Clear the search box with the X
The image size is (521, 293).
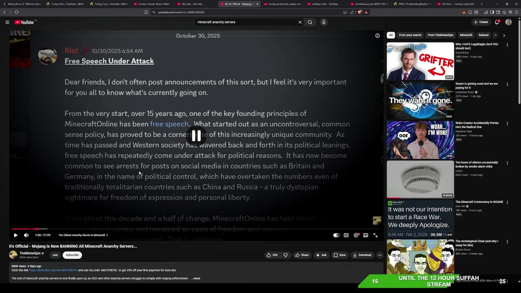click(300, 22)
